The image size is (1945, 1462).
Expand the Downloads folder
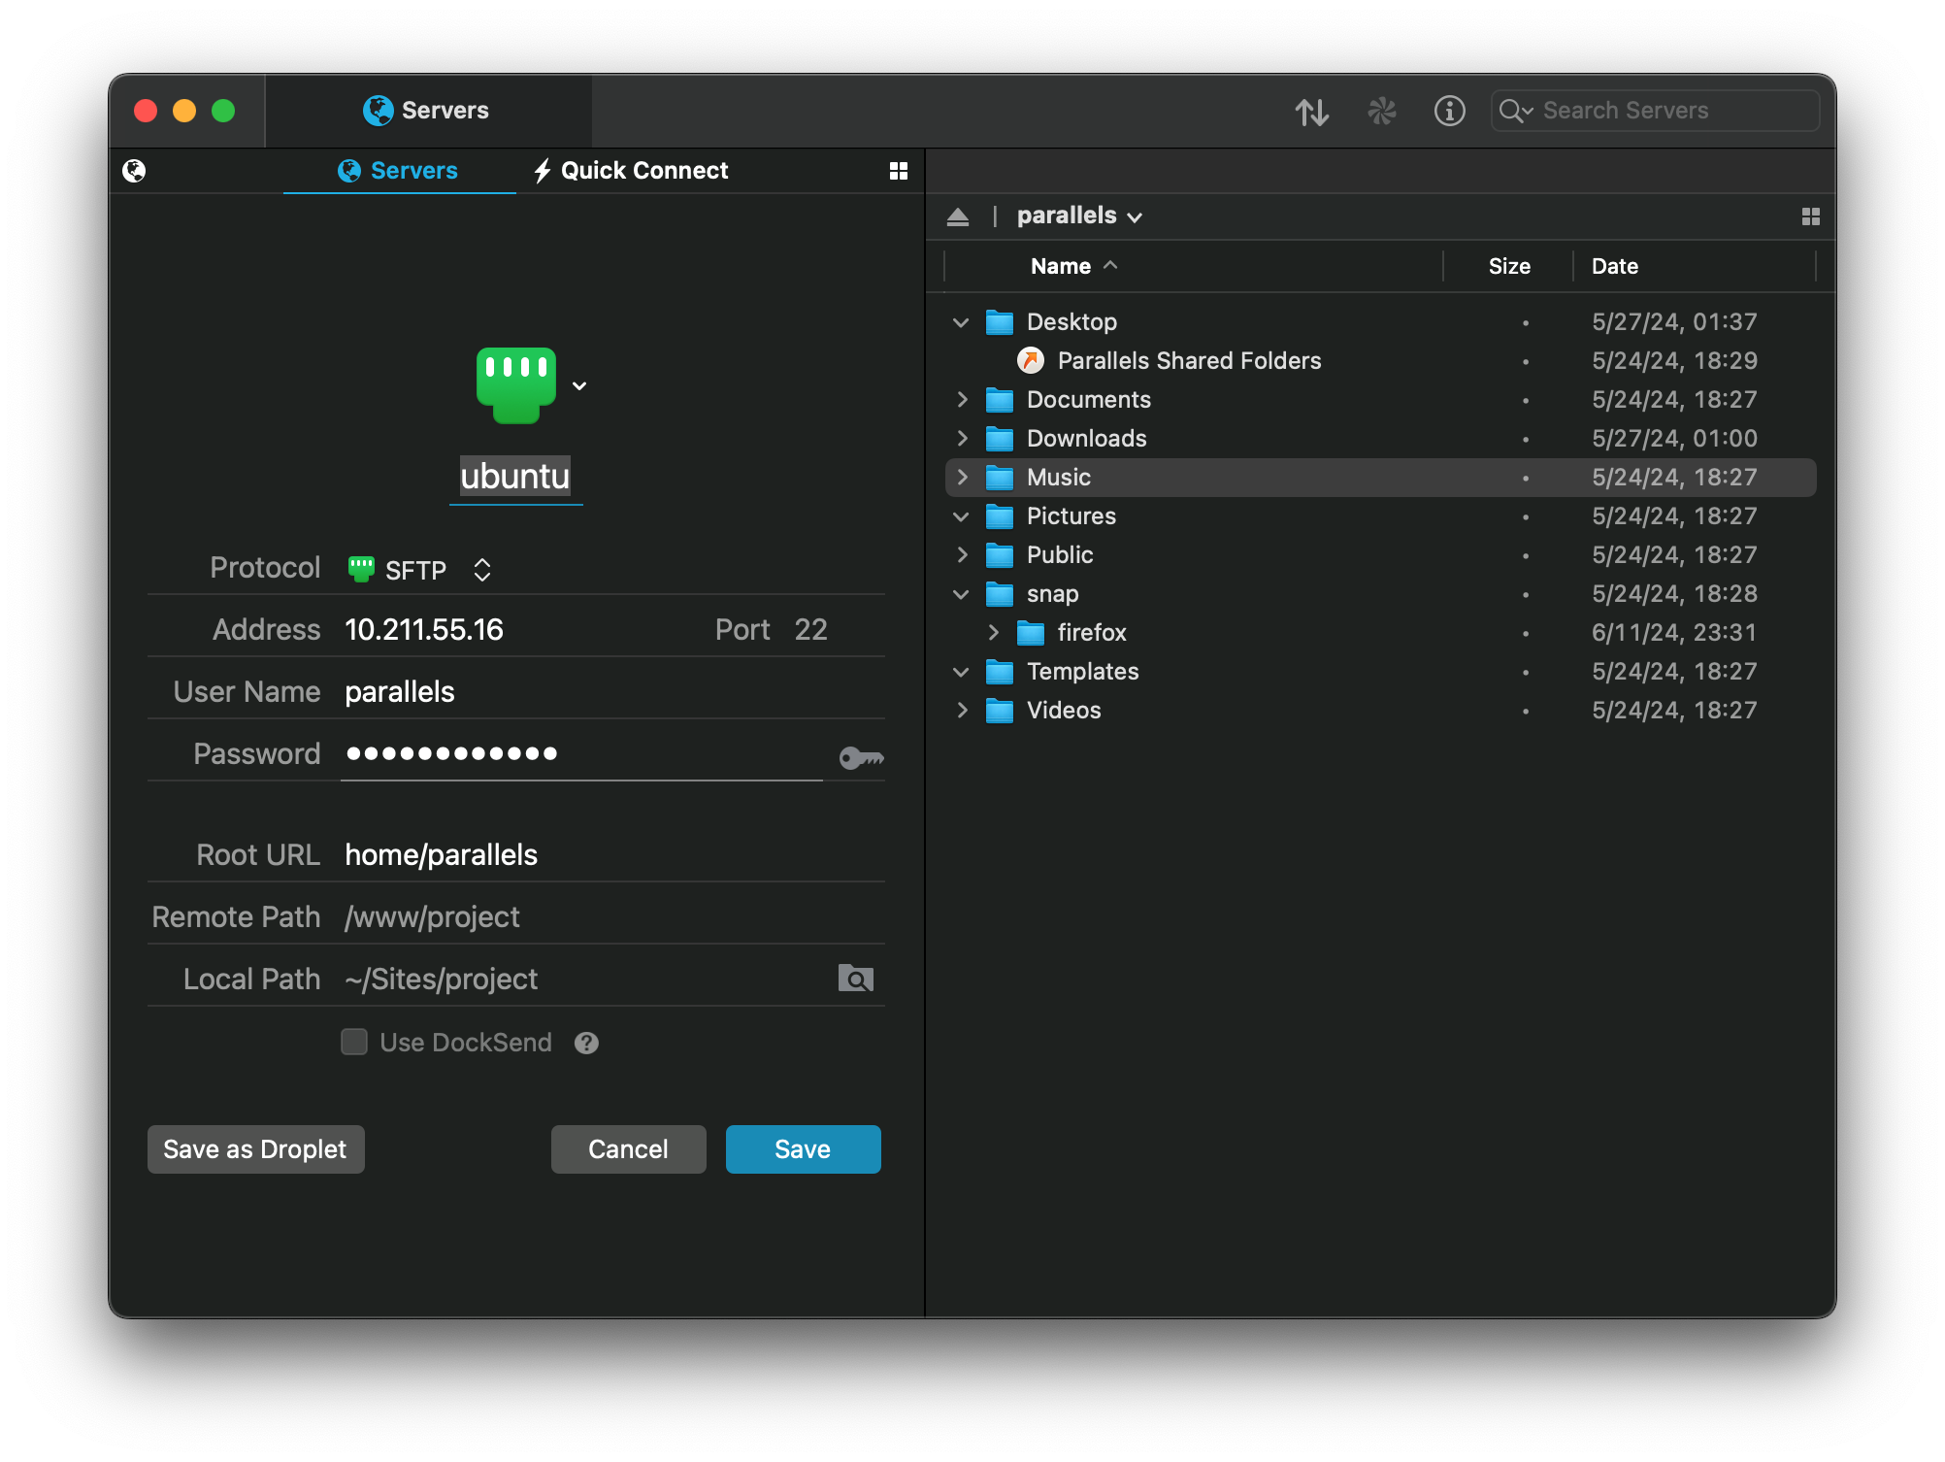click(961, 439)
